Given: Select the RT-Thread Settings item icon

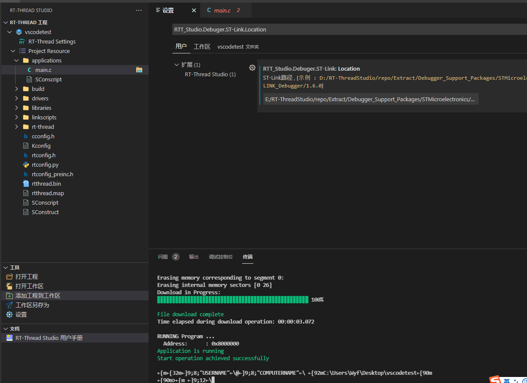Looking at the screenshot, I should pyautogui.click(x=22, y=41).
